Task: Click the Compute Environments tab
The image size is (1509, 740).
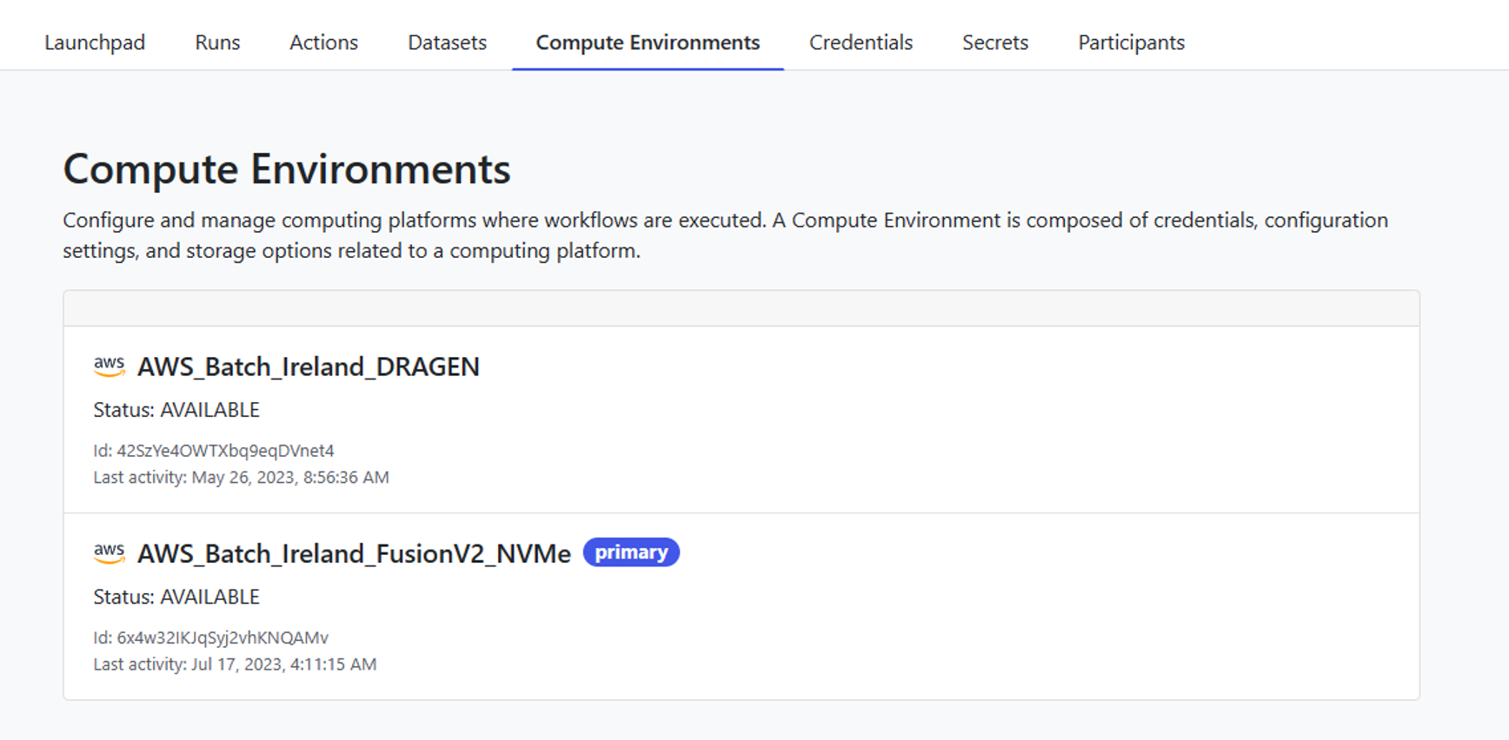Action: pyautogui.click(x=648, y=43)
